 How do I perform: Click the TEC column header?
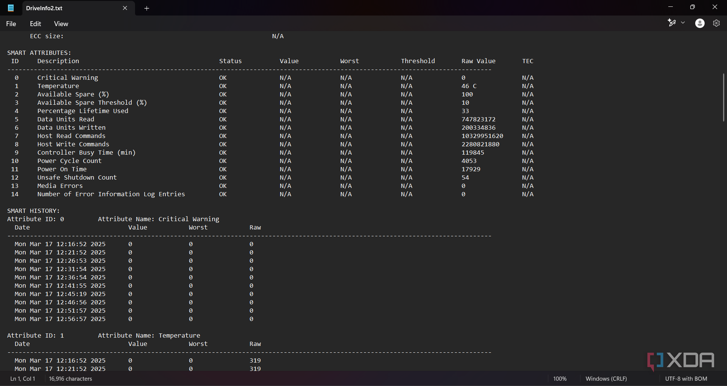527,61
